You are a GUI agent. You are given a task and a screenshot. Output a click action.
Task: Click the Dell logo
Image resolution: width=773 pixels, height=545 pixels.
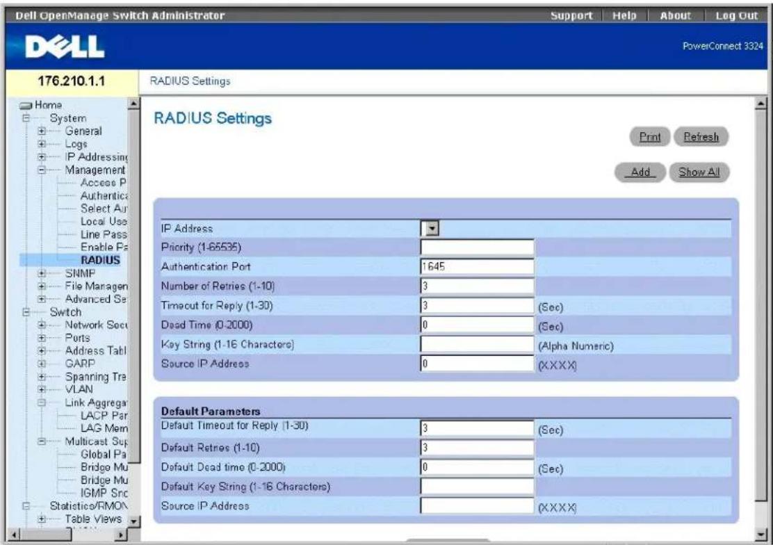(x=65, y=47)
